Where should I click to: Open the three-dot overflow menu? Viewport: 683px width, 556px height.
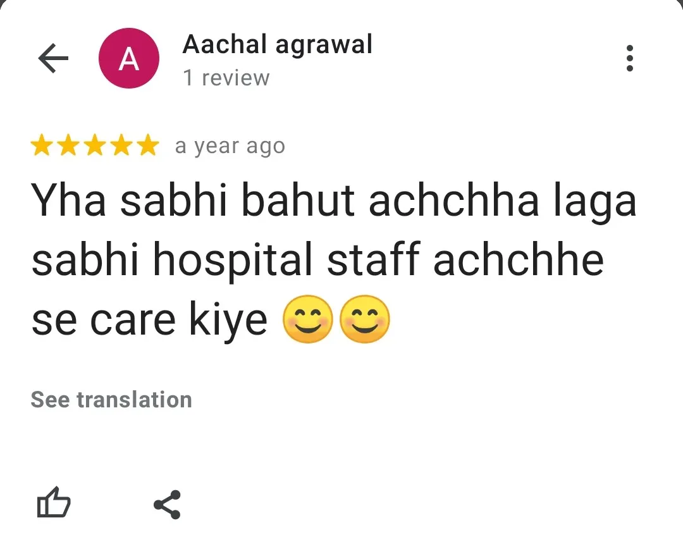[629, 58]
